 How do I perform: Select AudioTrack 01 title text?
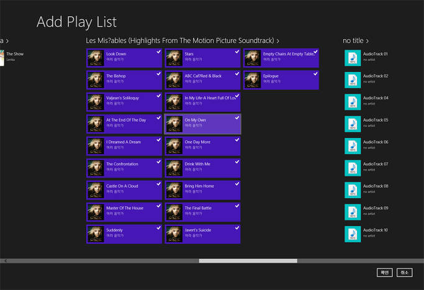click(376, 54)
